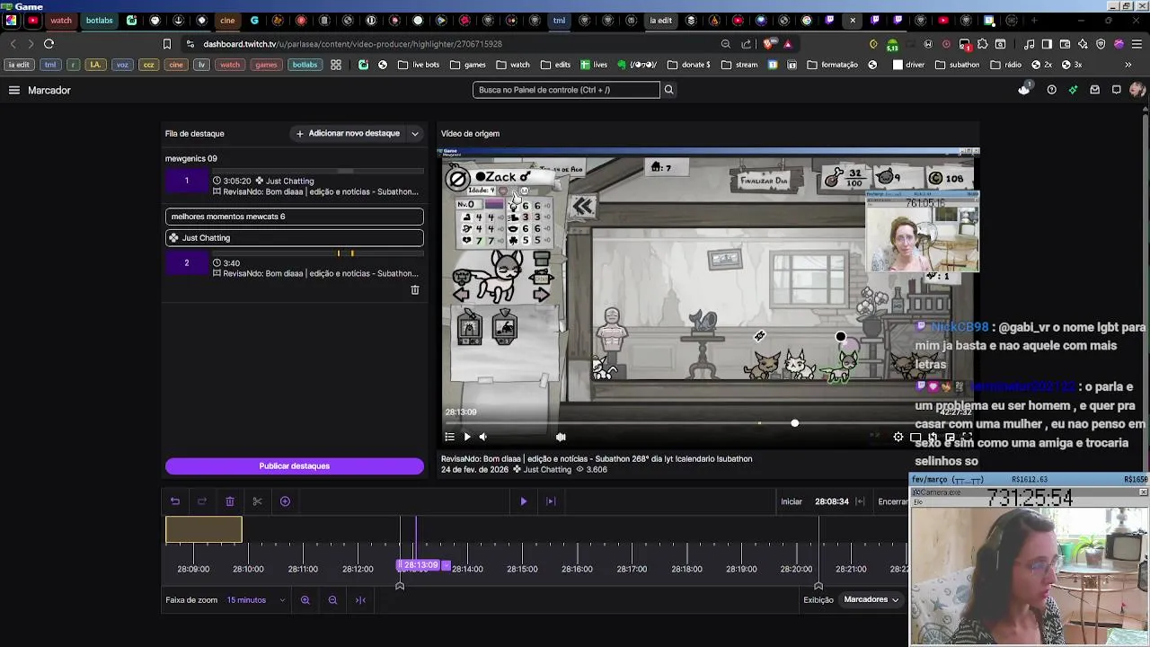1150x647 pixels.
Task: Play the timeline preview with the purple play button
Action: pos(524,501)
